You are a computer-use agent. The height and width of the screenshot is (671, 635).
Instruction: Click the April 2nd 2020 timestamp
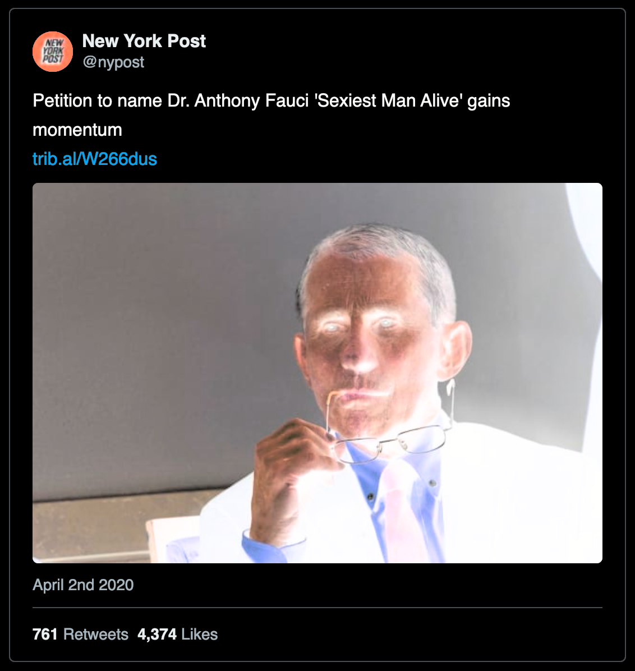click(x=83, y=585)
